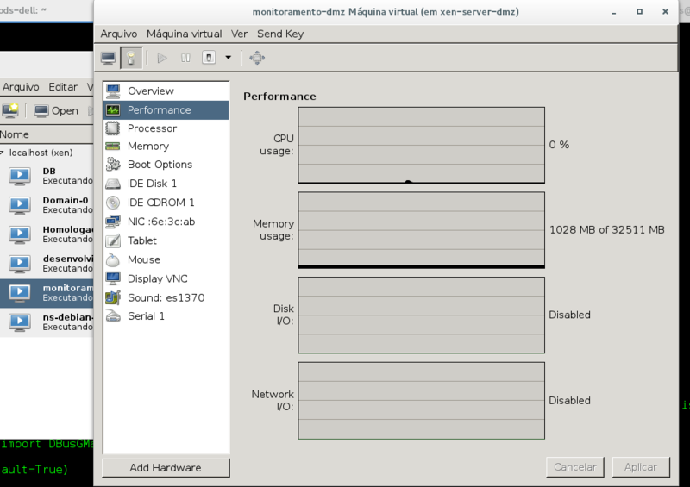Select IDE CDROM 1 entry

[x=166, y=203]
